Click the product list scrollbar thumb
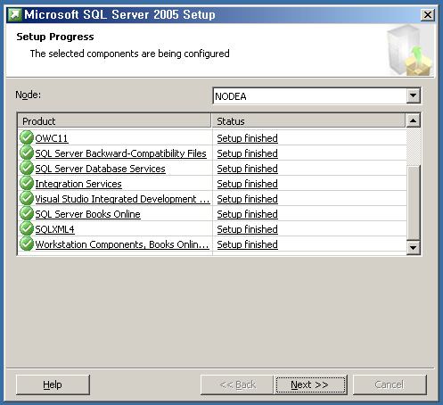443x405 pixels. coord(414,202)
